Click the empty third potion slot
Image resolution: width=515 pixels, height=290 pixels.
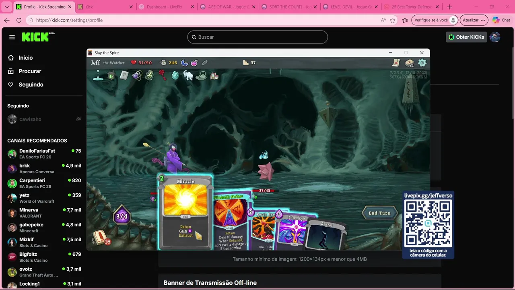pyautogui.click(x=204, y=62)
